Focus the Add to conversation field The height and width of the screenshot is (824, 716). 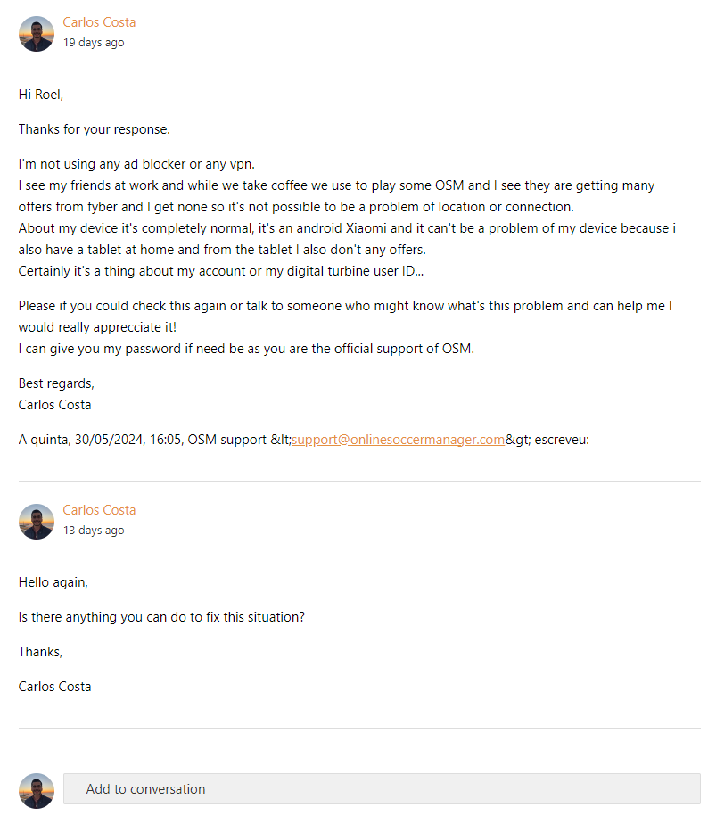tap(382, 789)
